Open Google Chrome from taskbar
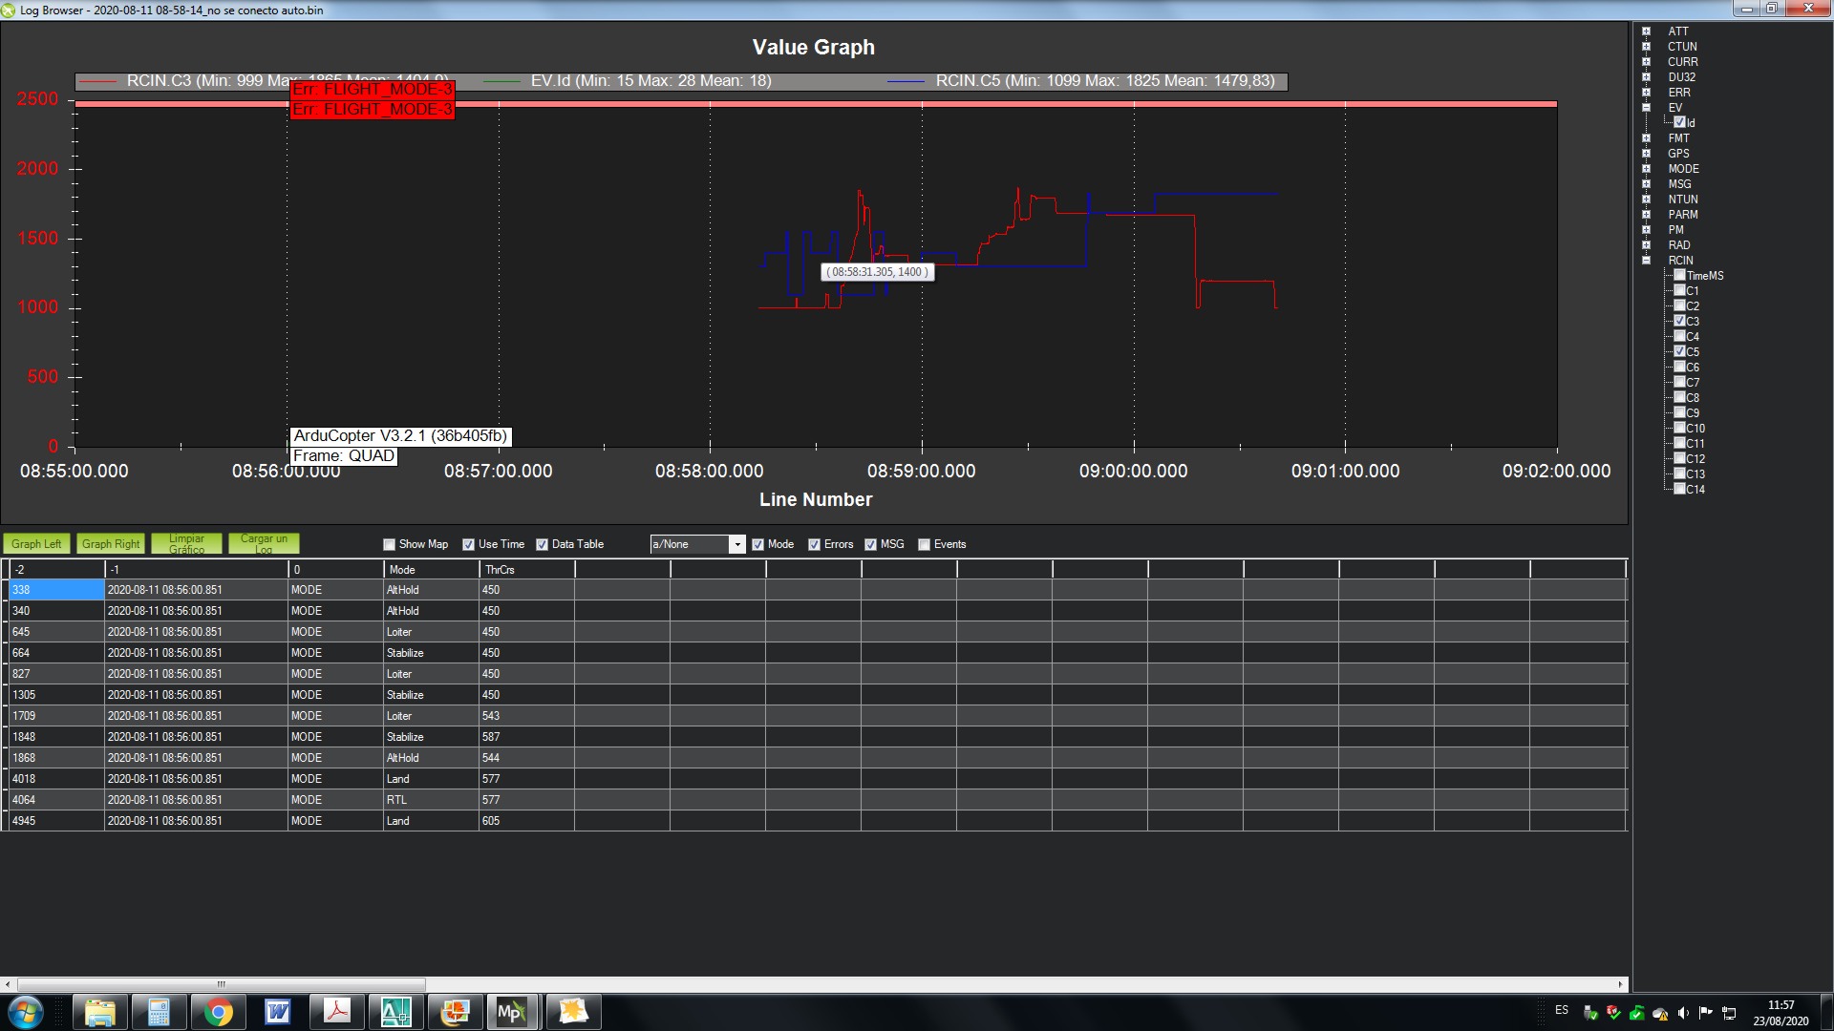Screen dimensions: 1834x1031 (x=219, y=1012)
